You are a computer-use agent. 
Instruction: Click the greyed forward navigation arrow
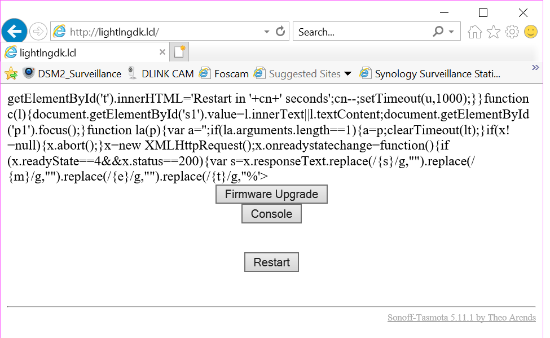[x=38, y=32]
